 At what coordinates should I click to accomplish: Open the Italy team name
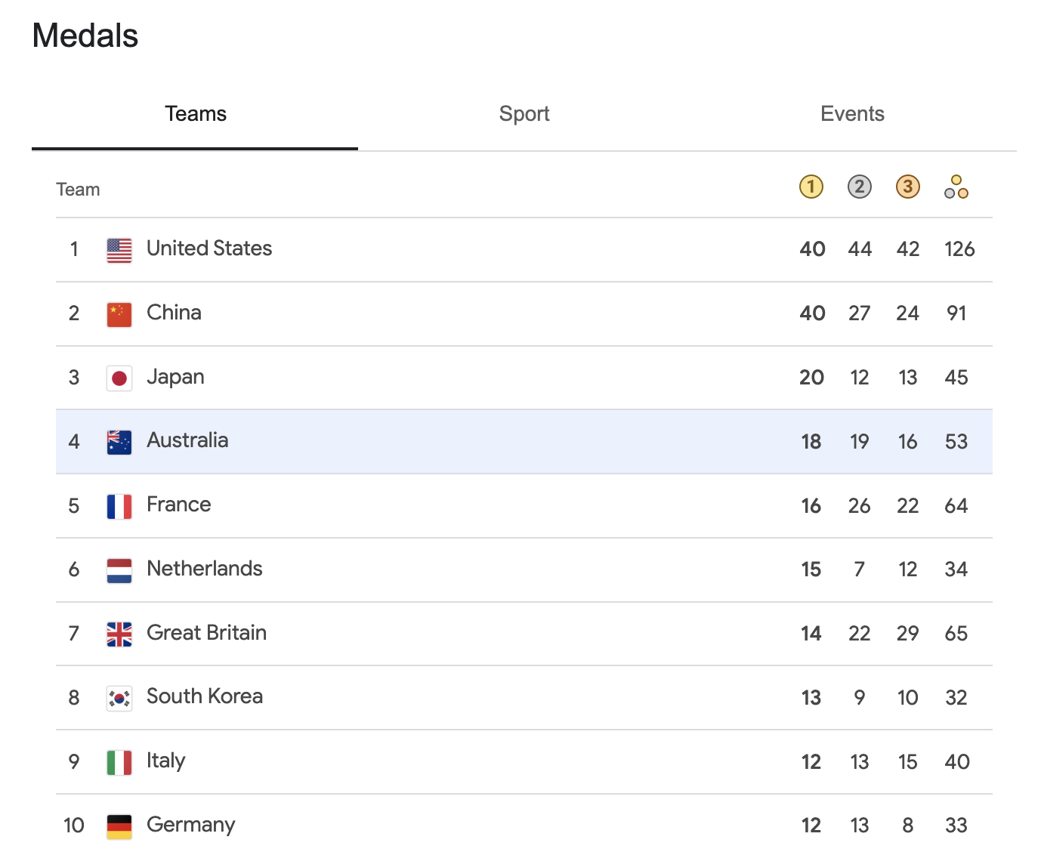point(165,761)
